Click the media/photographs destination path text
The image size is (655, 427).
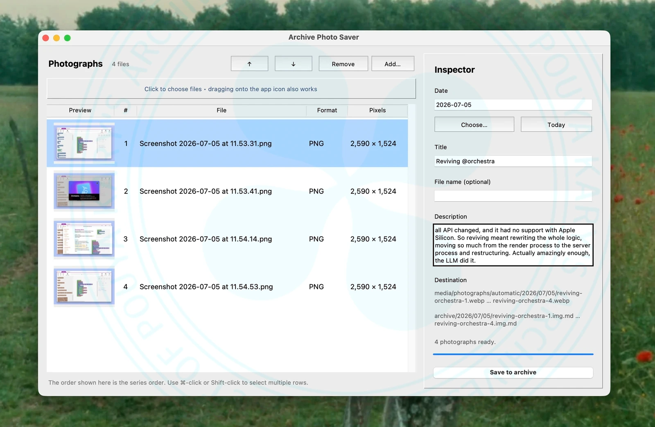(x=508, y=297)
